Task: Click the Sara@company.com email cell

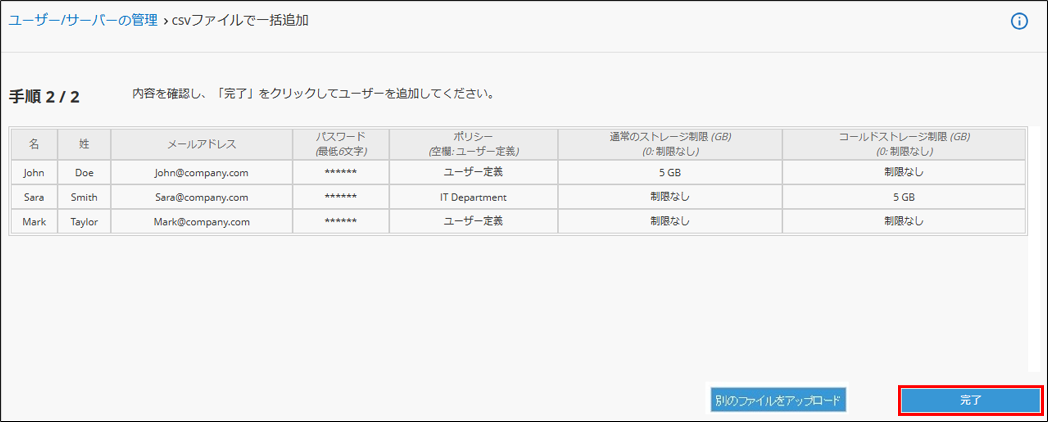Action: 202,197
